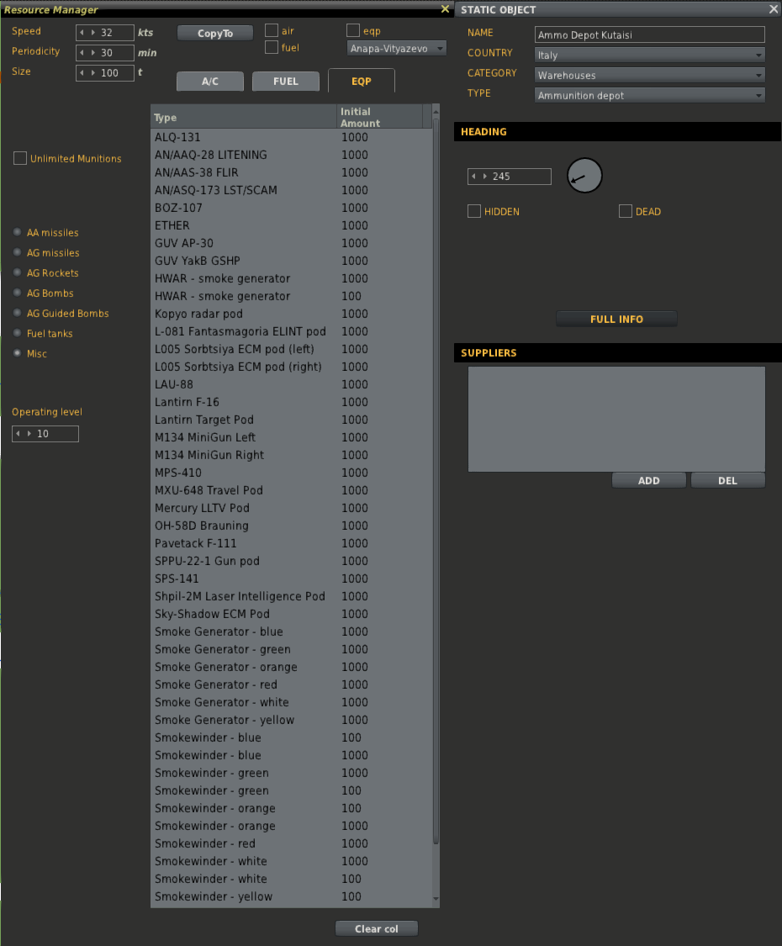Increase Operating level with right arrow
The width and height of the screenshot is (782, 946).
click(x=29, y=434)
